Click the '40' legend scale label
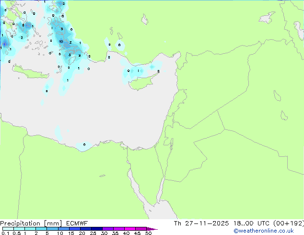This screenshot has height=235, width=304. (x=126, y=233)
